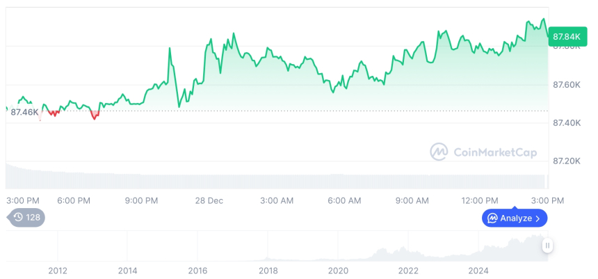Click the CoinMarketCap watermark logo icon
The width and height of the screenshot is (598, 279).
point(439,152)
